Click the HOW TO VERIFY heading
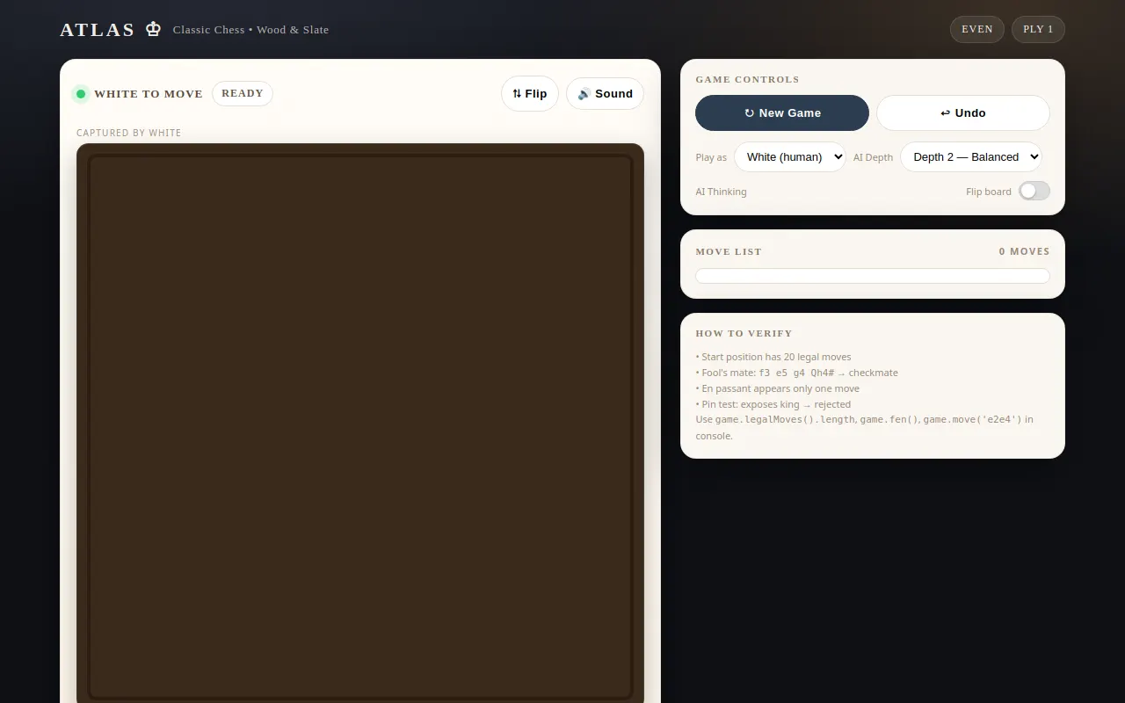 (x=744, y=334)
